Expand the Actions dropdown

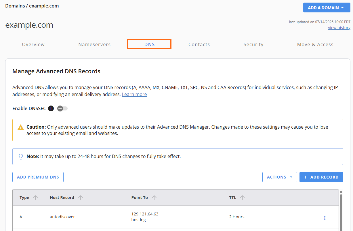280,177
